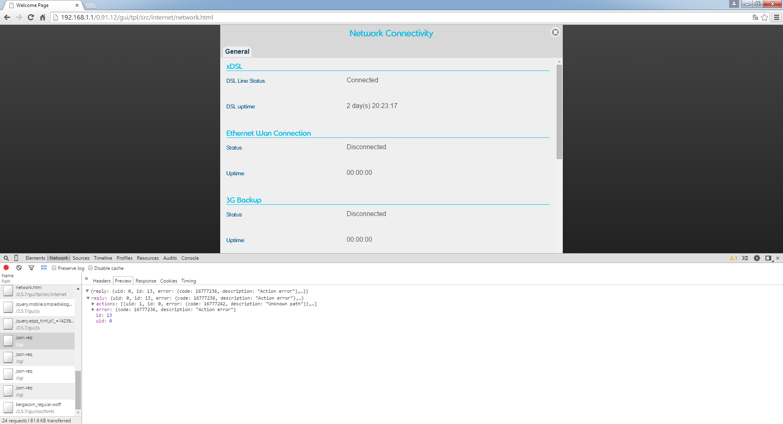Show the console drawer icon
The width and height of the screenshot is (783, 424).
pyautogui.click(x=745, y=258)
